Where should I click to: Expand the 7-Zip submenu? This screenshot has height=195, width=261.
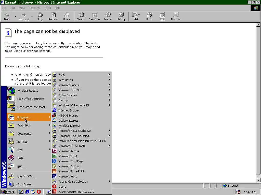(82, 75)
